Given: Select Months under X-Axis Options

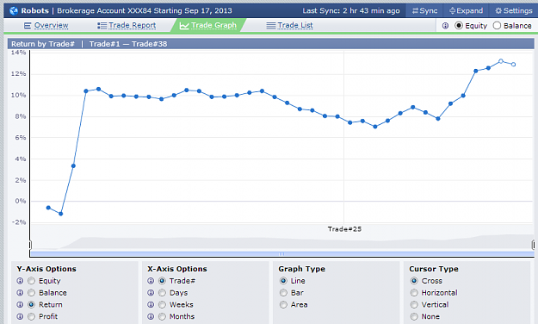Looking at the screenshot, I should pyautogui.click(x=163, y=316).
